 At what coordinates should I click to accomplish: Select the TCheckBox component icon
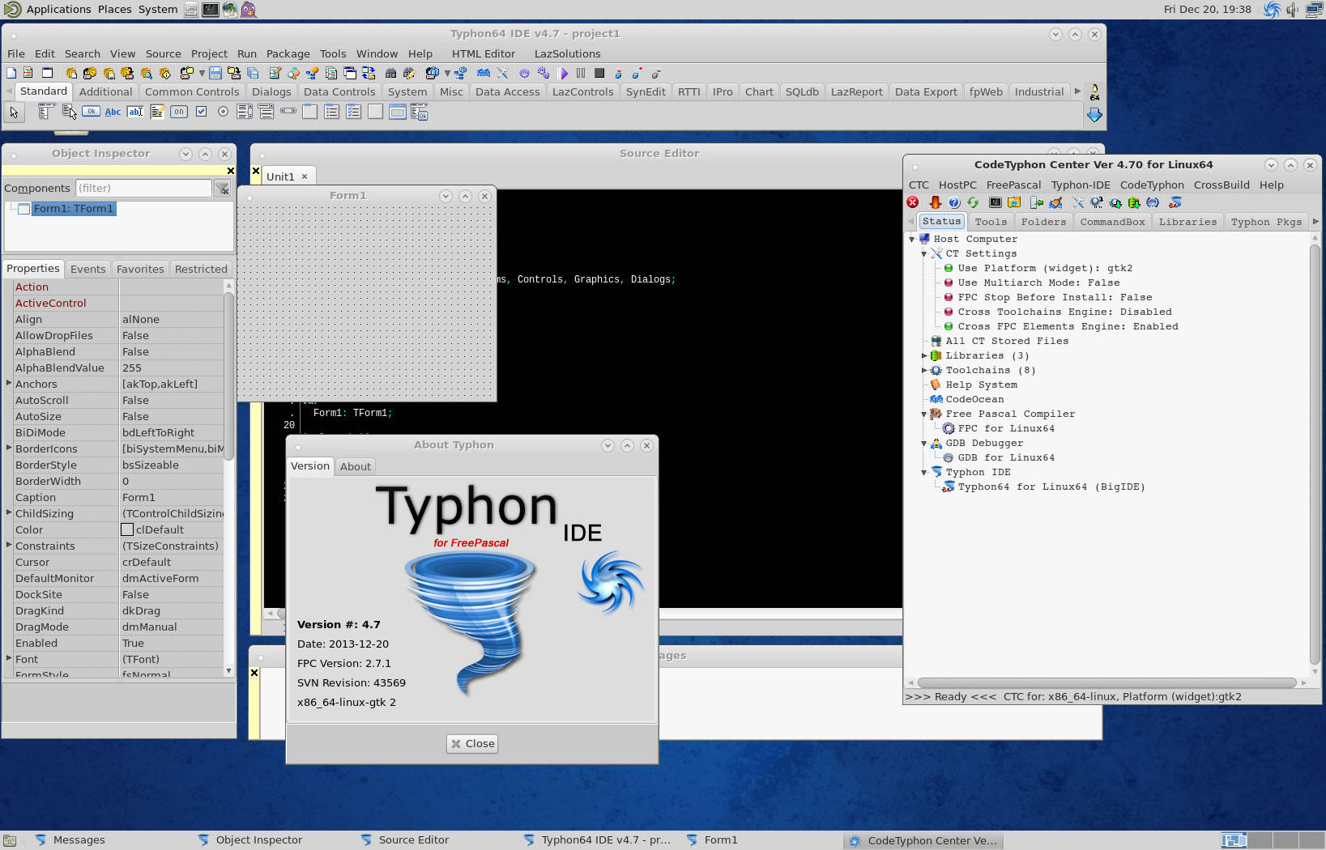(x=201, y=113)
